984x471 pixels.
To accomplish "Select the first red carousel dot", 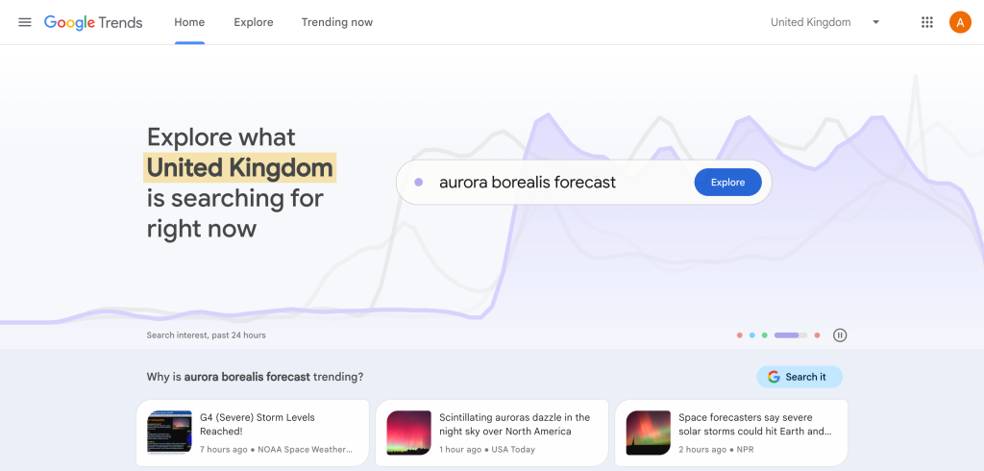I will point(739,335).
